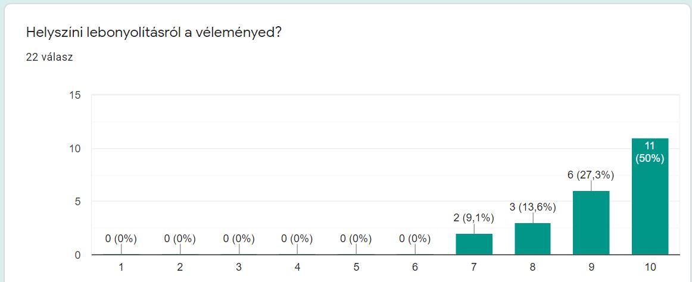The image size is (692, 282).
Task: Click the y-axis label 15
Action: [x=76, y=95]
